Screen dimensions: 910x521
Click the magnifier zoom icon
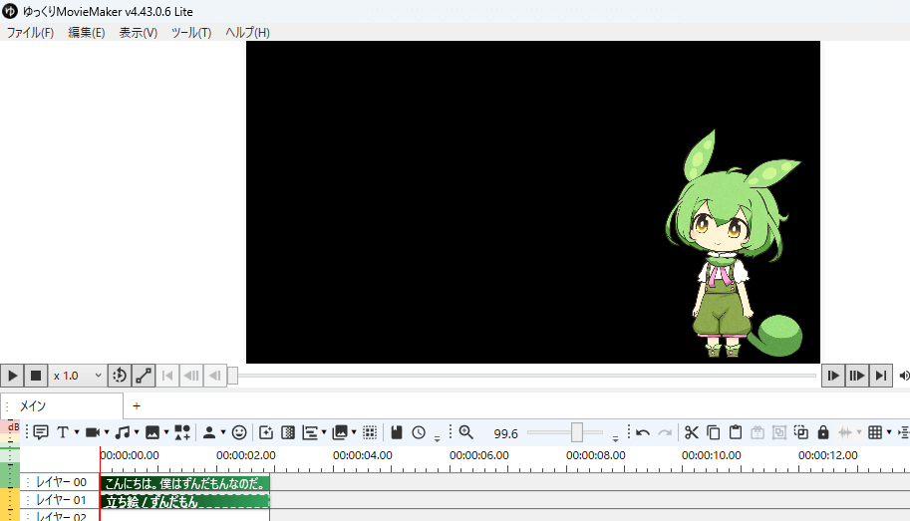[x=465, y=432]
